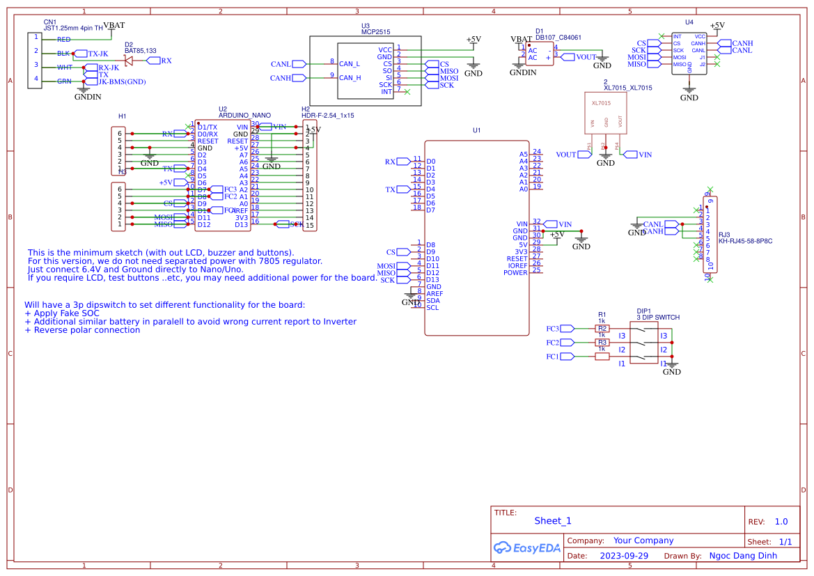
Task: Select the EasyEDA logo in the title block
Action: pos(528,547)
